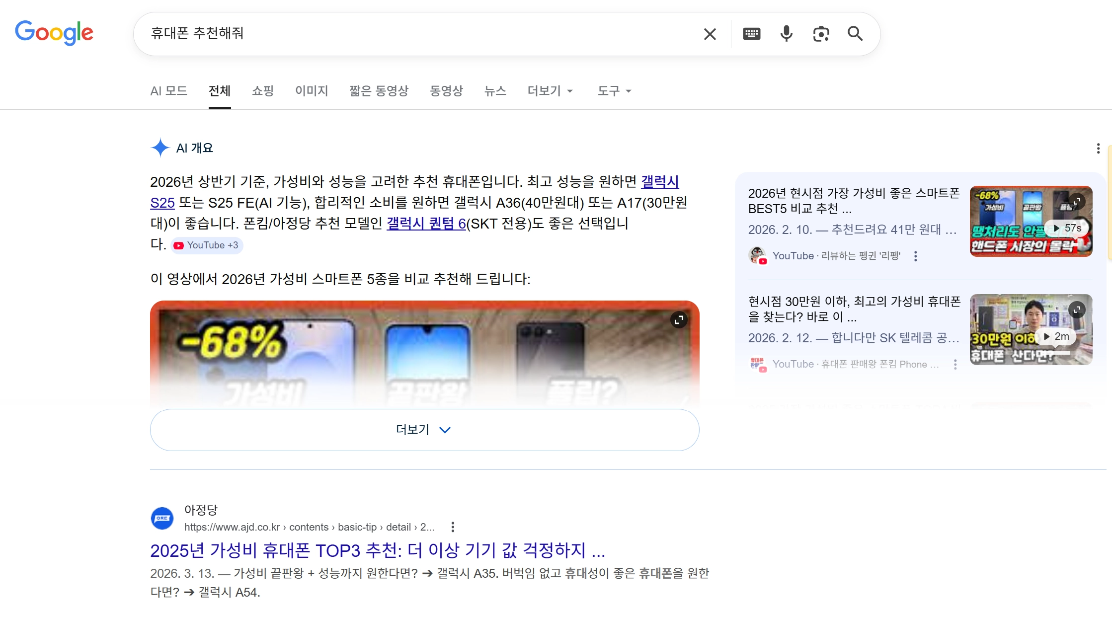
Task: Open three-dot menu on the 리펭 video result
Action: [x=916, y=256]
